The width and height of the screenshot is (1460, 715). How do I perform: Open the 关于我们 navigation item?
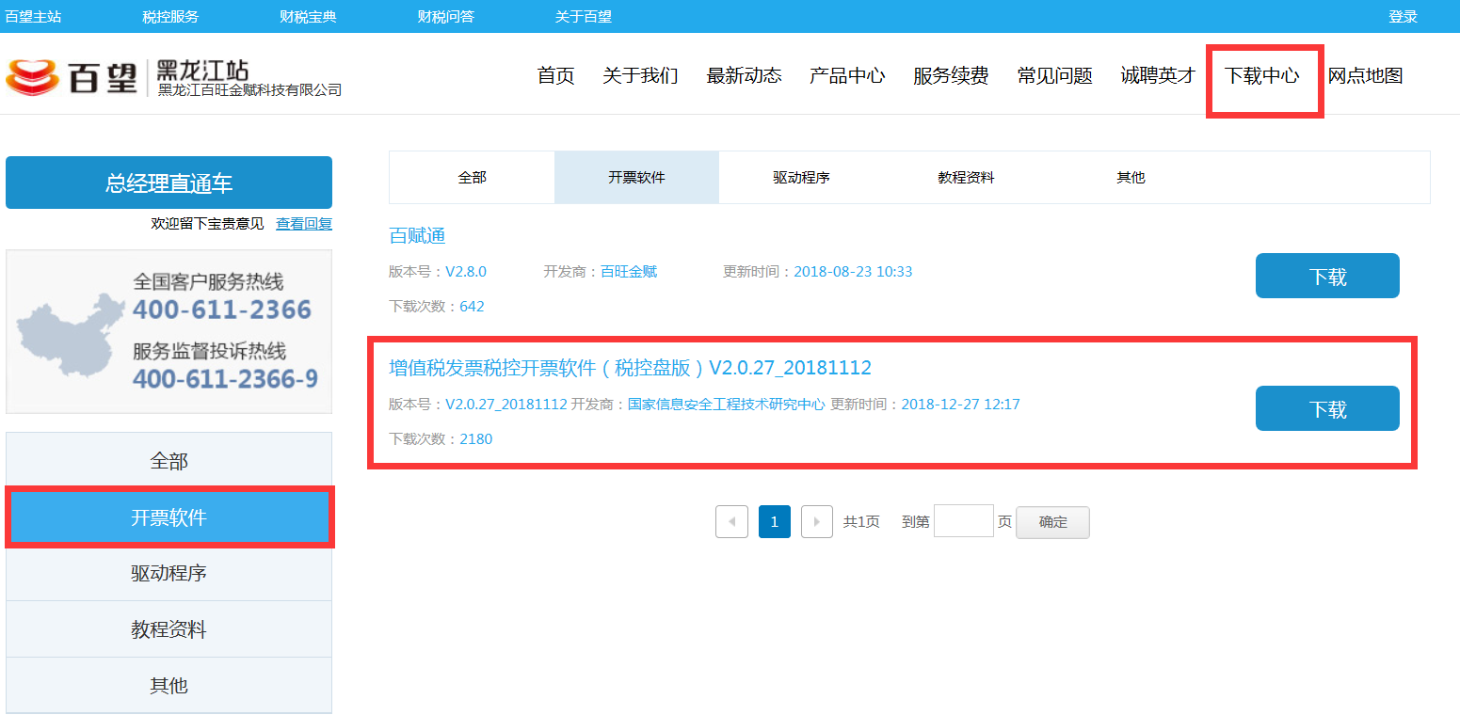[x=640, y=75]
